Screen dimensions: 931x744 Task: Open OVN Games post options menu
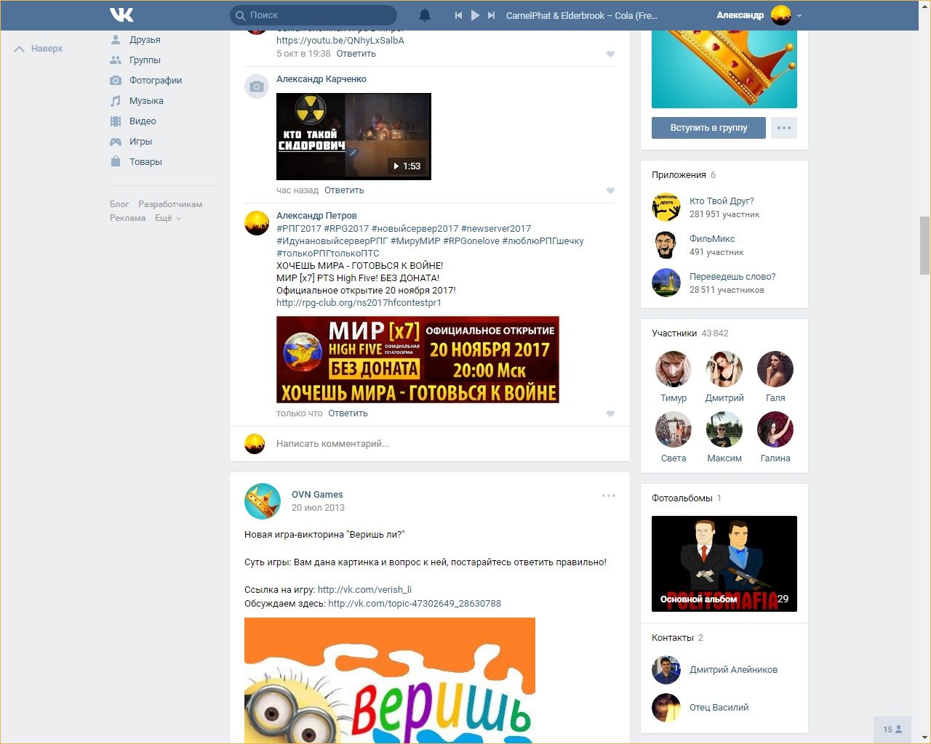609,496
